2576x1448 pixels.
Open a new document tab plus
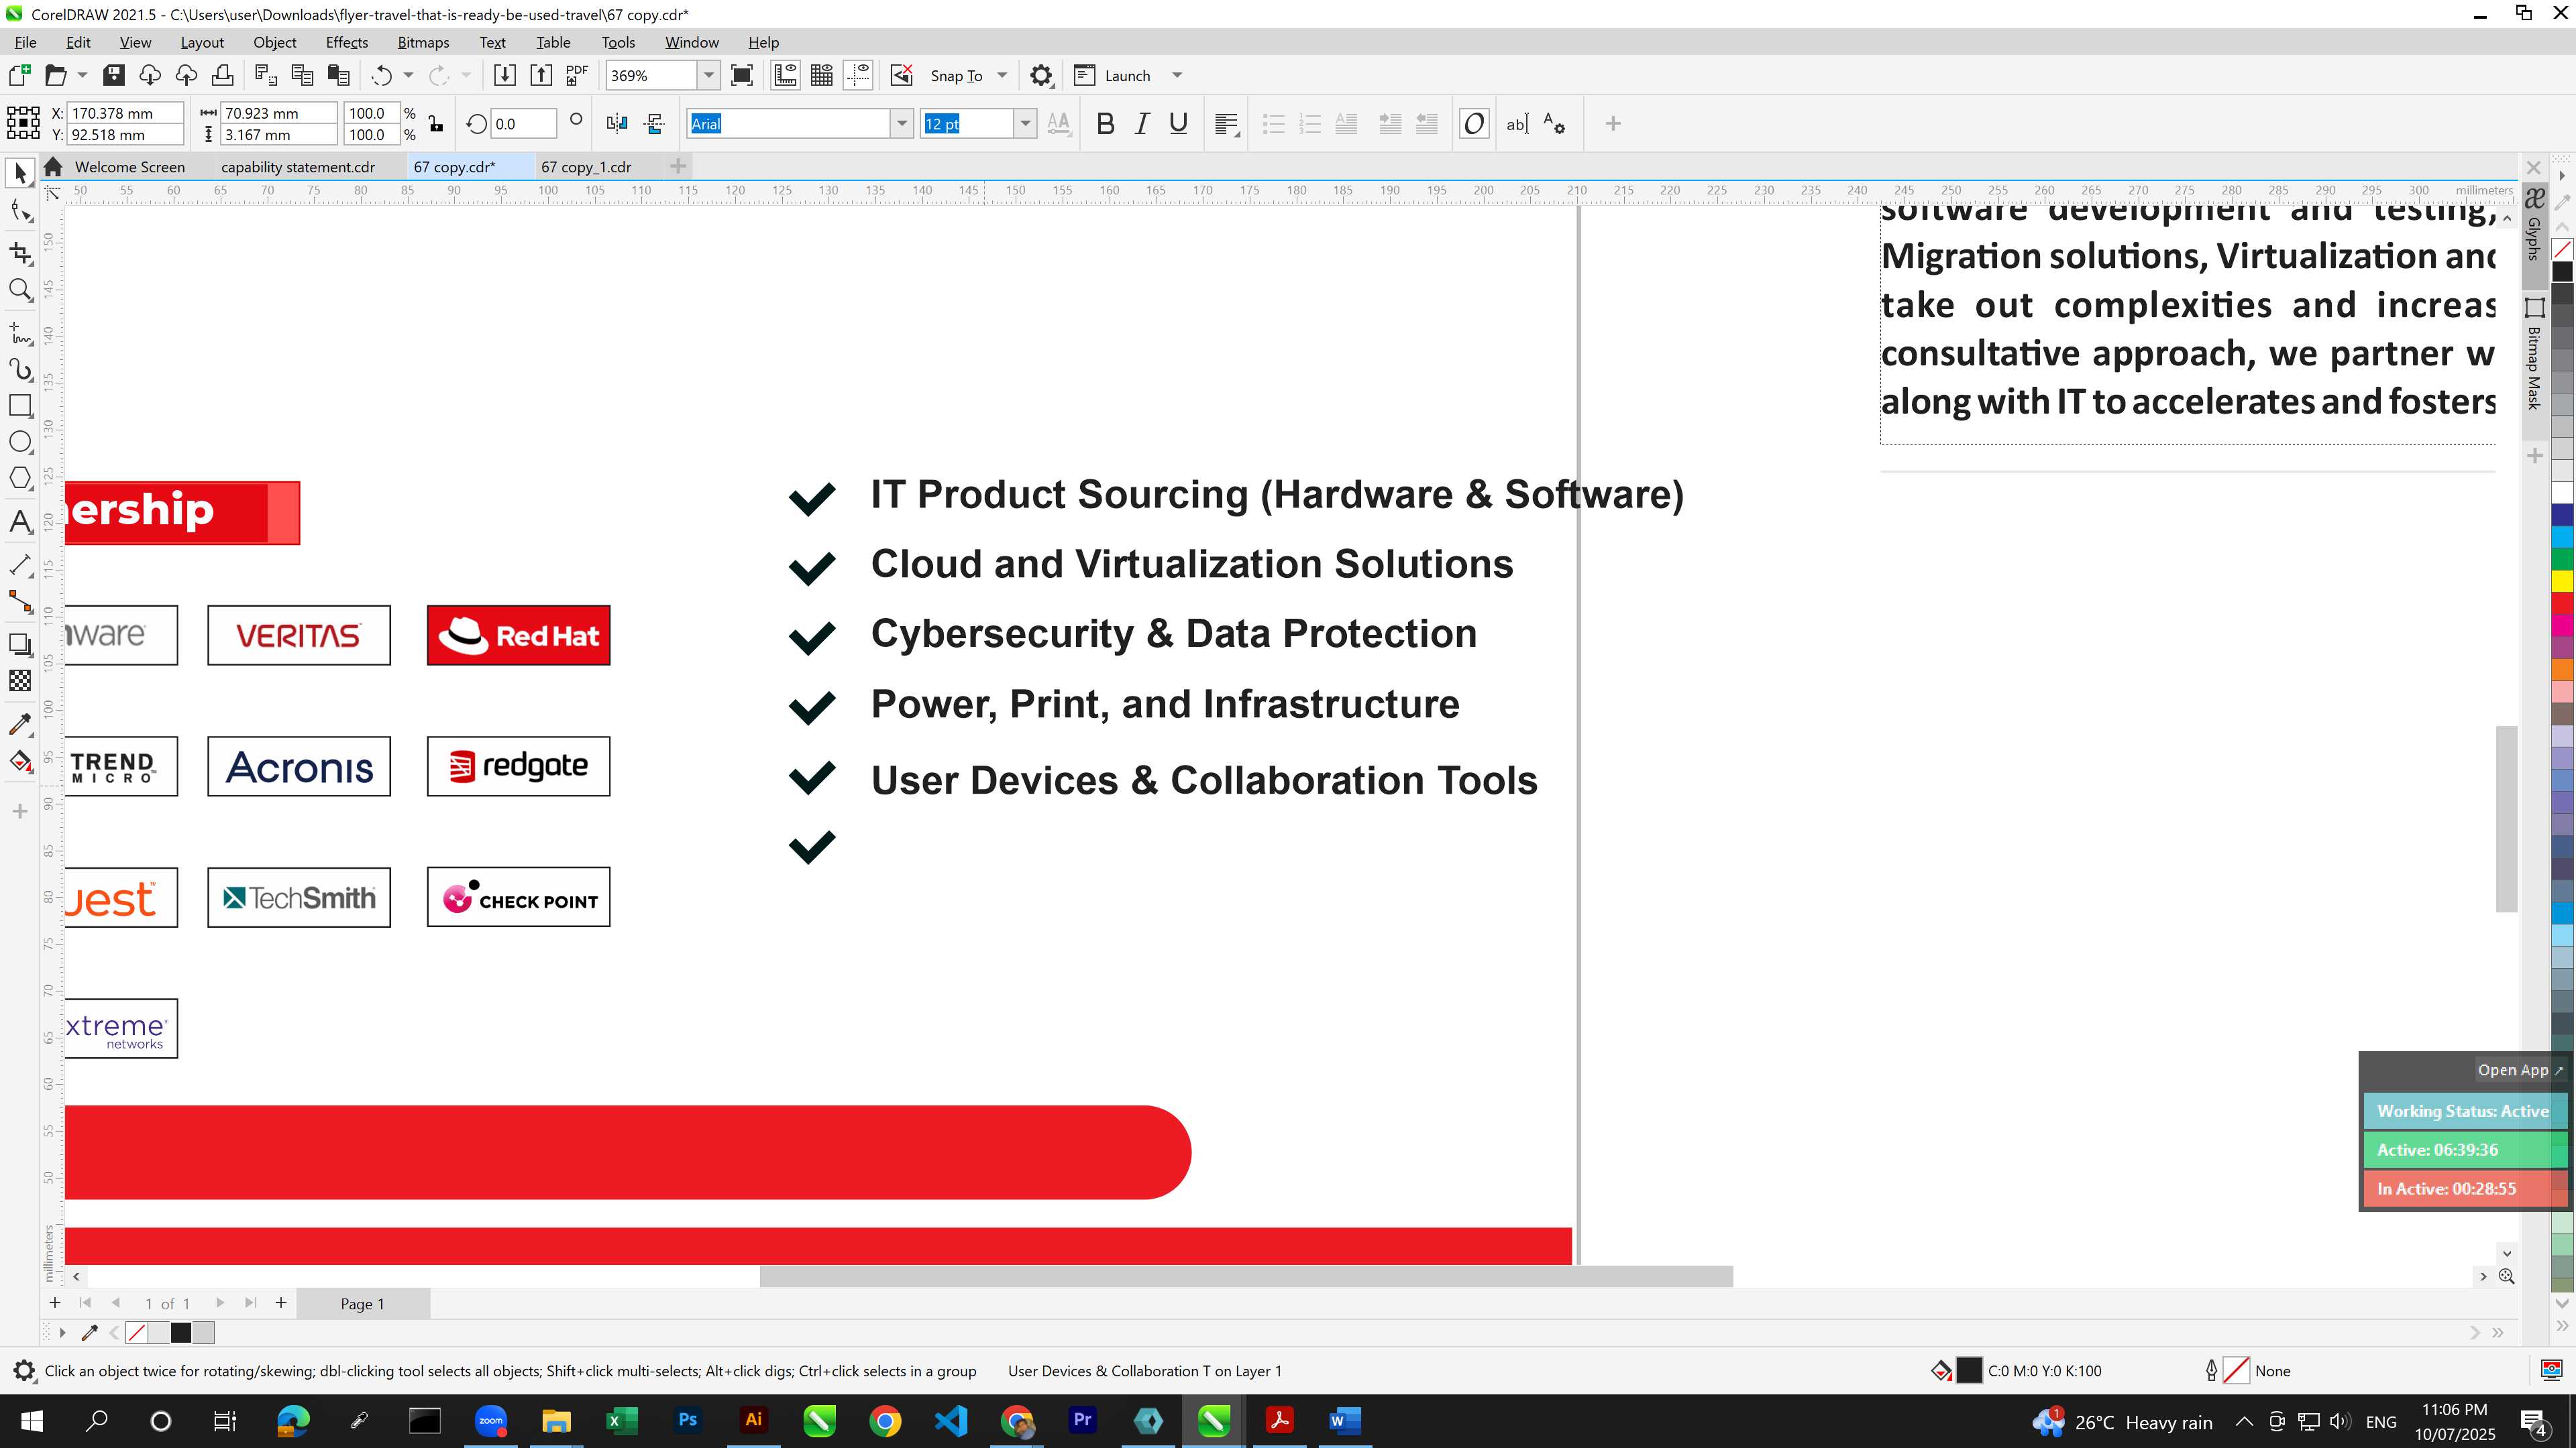pyautogui.click(x=678, y=166)
